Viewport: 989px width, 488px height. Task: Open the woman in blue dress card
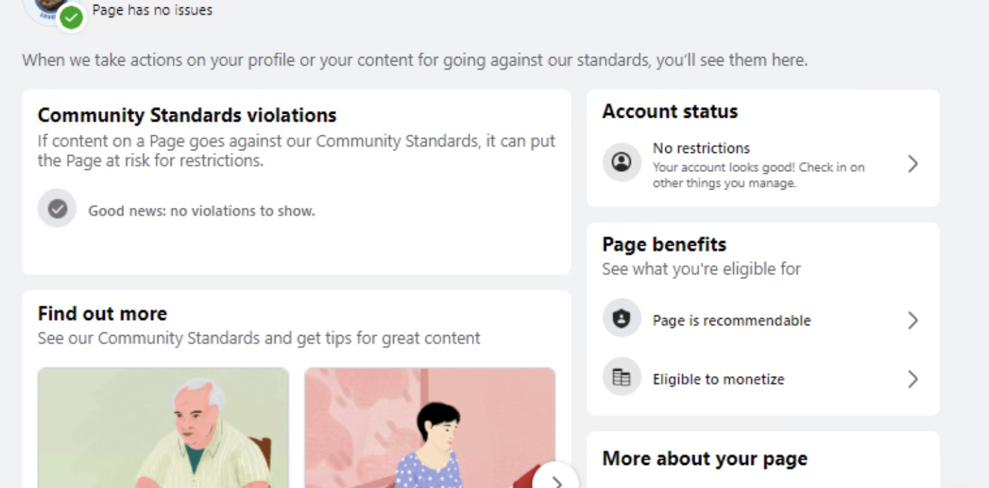[430, 428]
